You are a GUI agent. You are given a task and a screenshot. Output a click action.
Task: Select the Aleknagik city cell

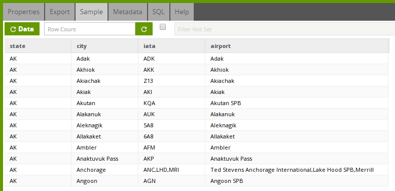105,125
